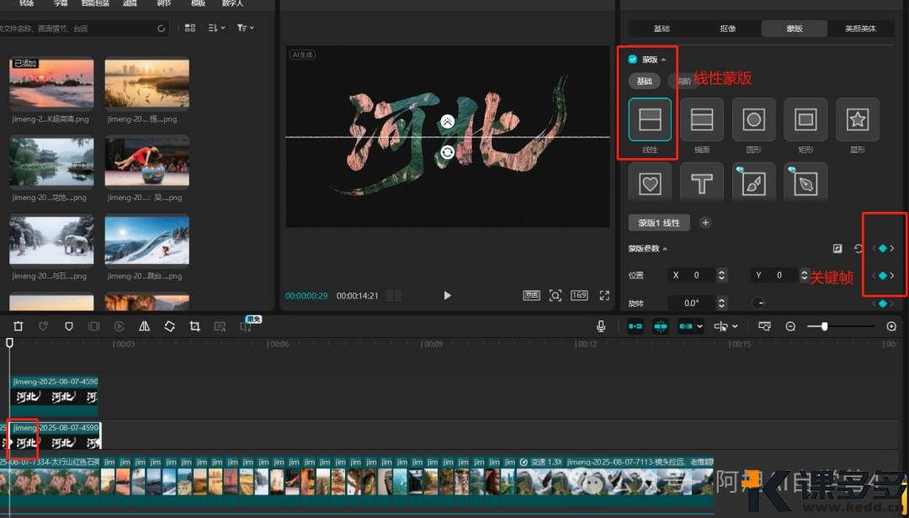Switch media list to grid view icon

pyautogui.click(x=189, y=28)
